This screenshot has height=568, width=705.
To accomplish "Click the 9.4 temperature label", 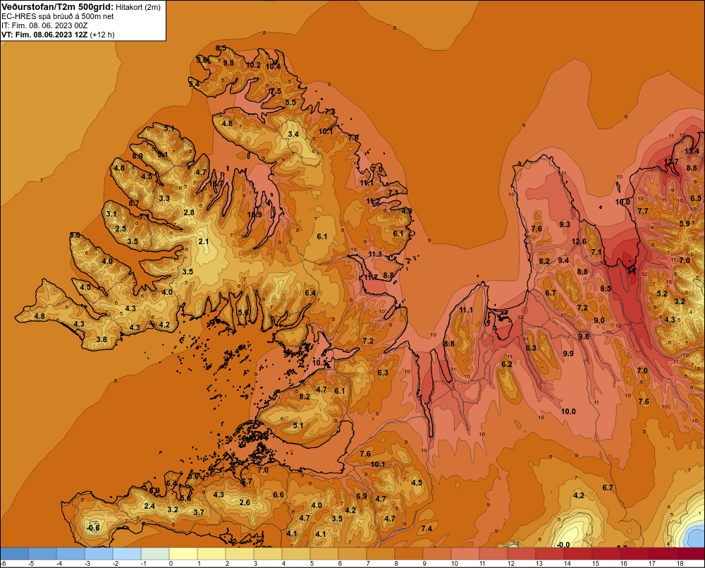I will [563, 260].
